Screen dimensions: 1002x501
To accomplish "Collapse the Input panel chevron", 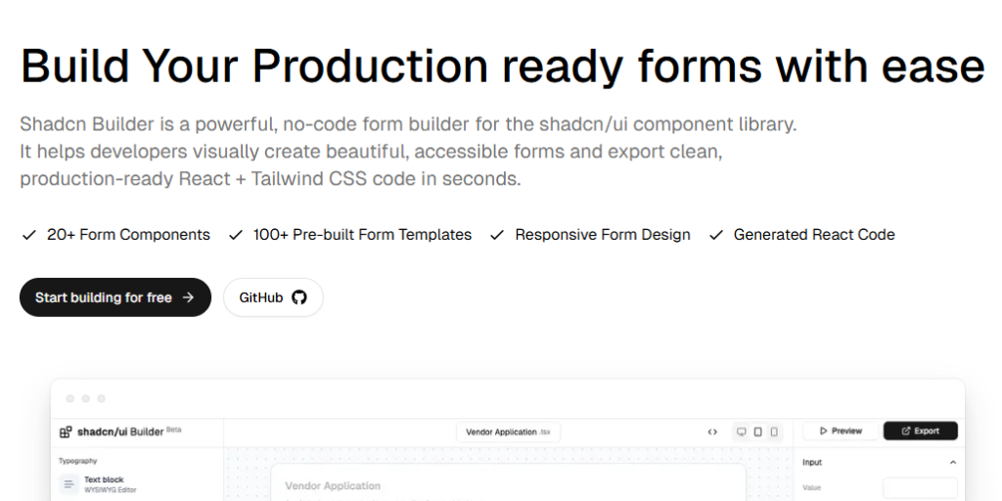I will tap(953, 462).
